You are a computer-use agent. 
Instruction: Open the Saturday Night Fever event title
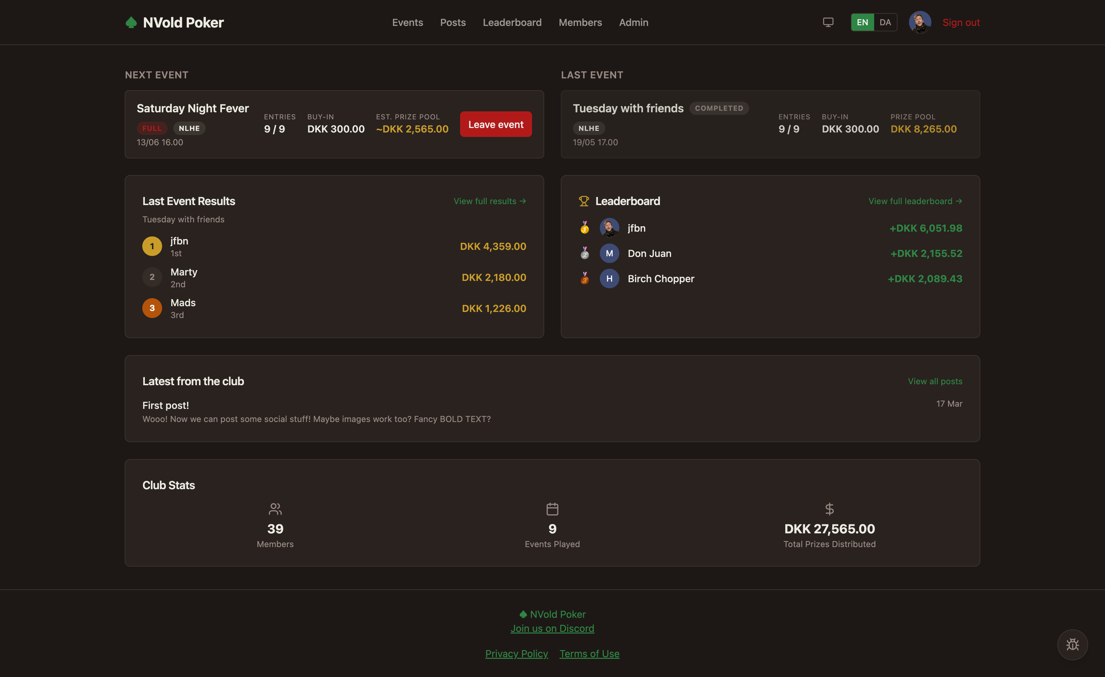pos(192,108)
